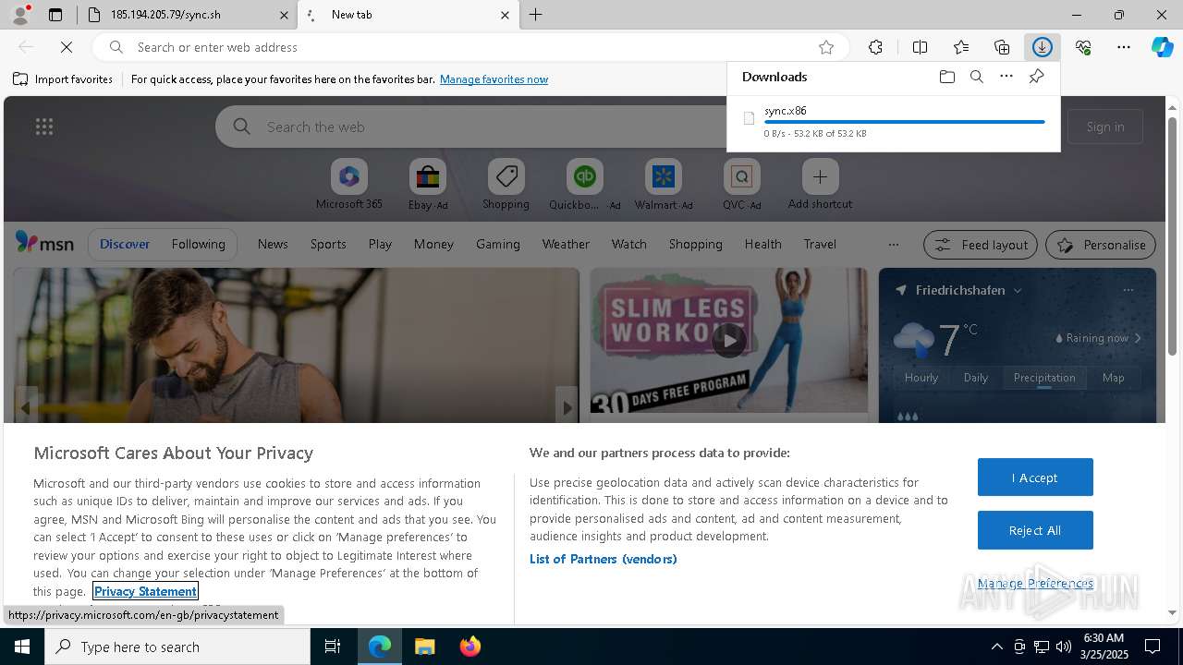Screen dimensions: 1183x665
Task: Click I Accept cookies button
Action: click(x=1035, y=478)
